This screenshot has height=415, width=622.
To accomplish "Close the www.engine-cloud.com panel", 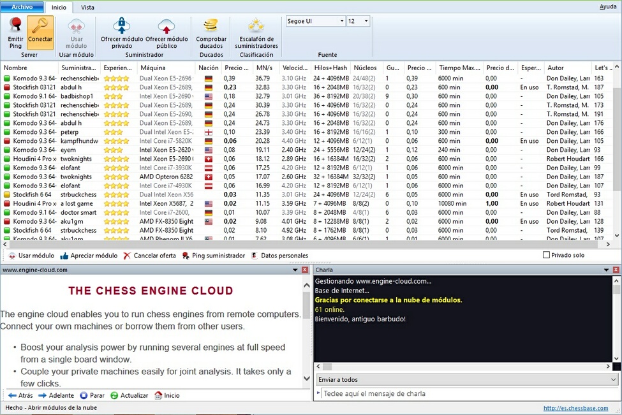I will coord(305,270).
